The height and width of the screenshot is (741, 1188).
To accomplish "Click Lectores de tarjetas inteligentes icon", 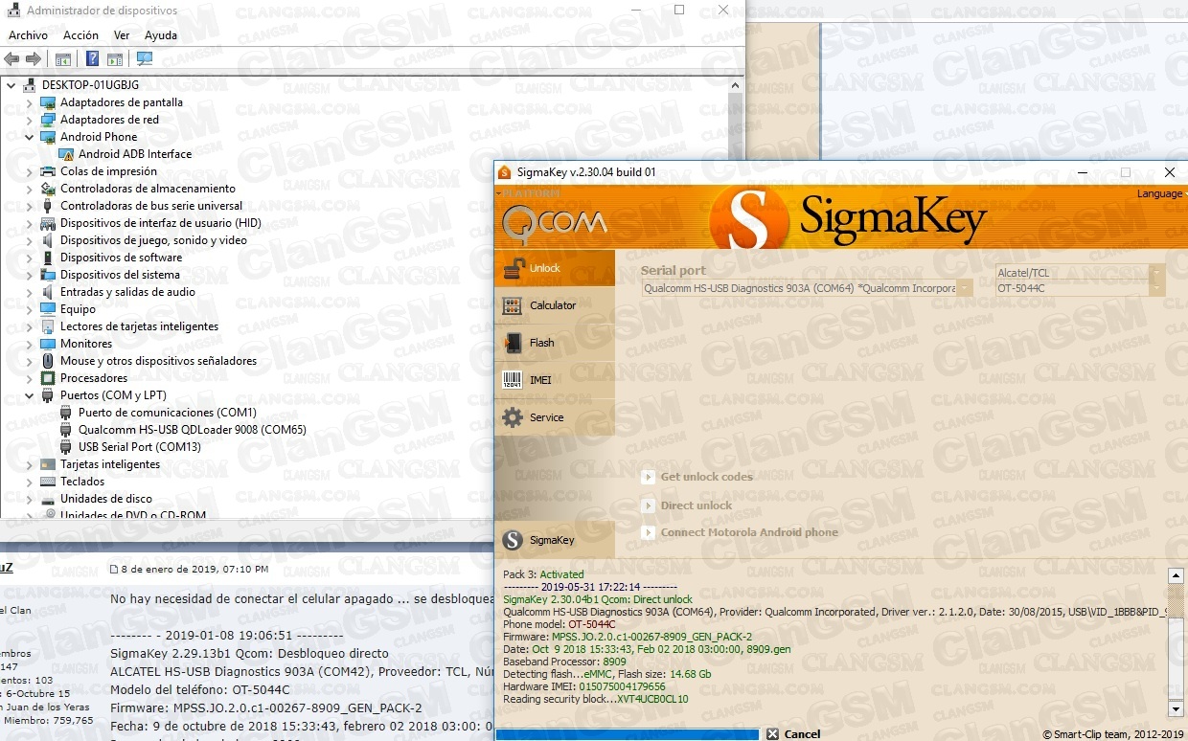I will point(48,326).
